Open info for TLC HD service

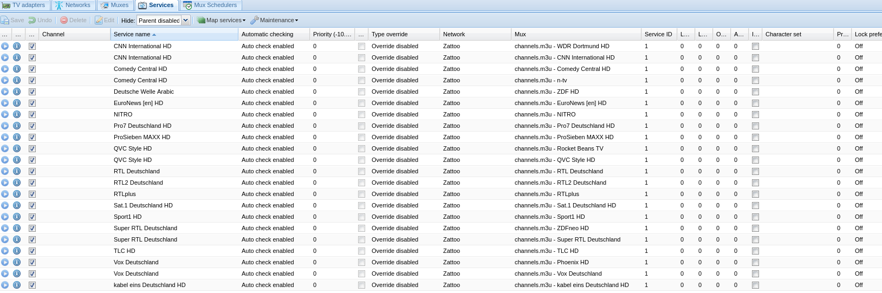[17, 251]
